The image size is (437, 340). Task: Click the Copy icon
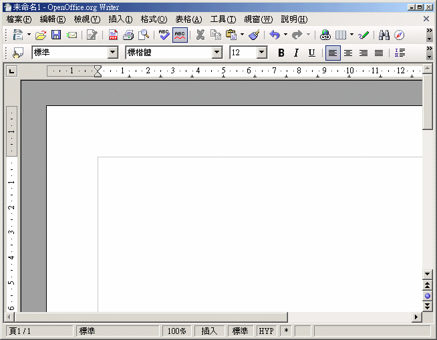[215, 35]
